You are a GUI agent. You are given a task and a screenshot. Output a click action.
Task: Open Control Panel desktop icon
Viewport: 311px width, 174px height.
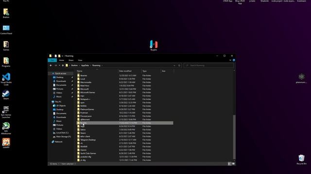coord(6,29)
